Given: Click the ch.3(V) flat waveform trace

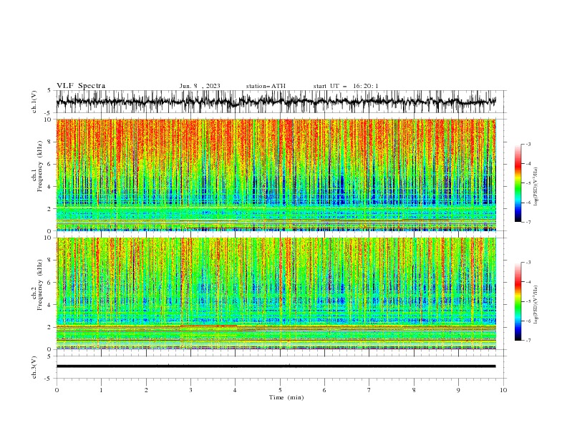Looking at the screenshot, I should point(276,366).
